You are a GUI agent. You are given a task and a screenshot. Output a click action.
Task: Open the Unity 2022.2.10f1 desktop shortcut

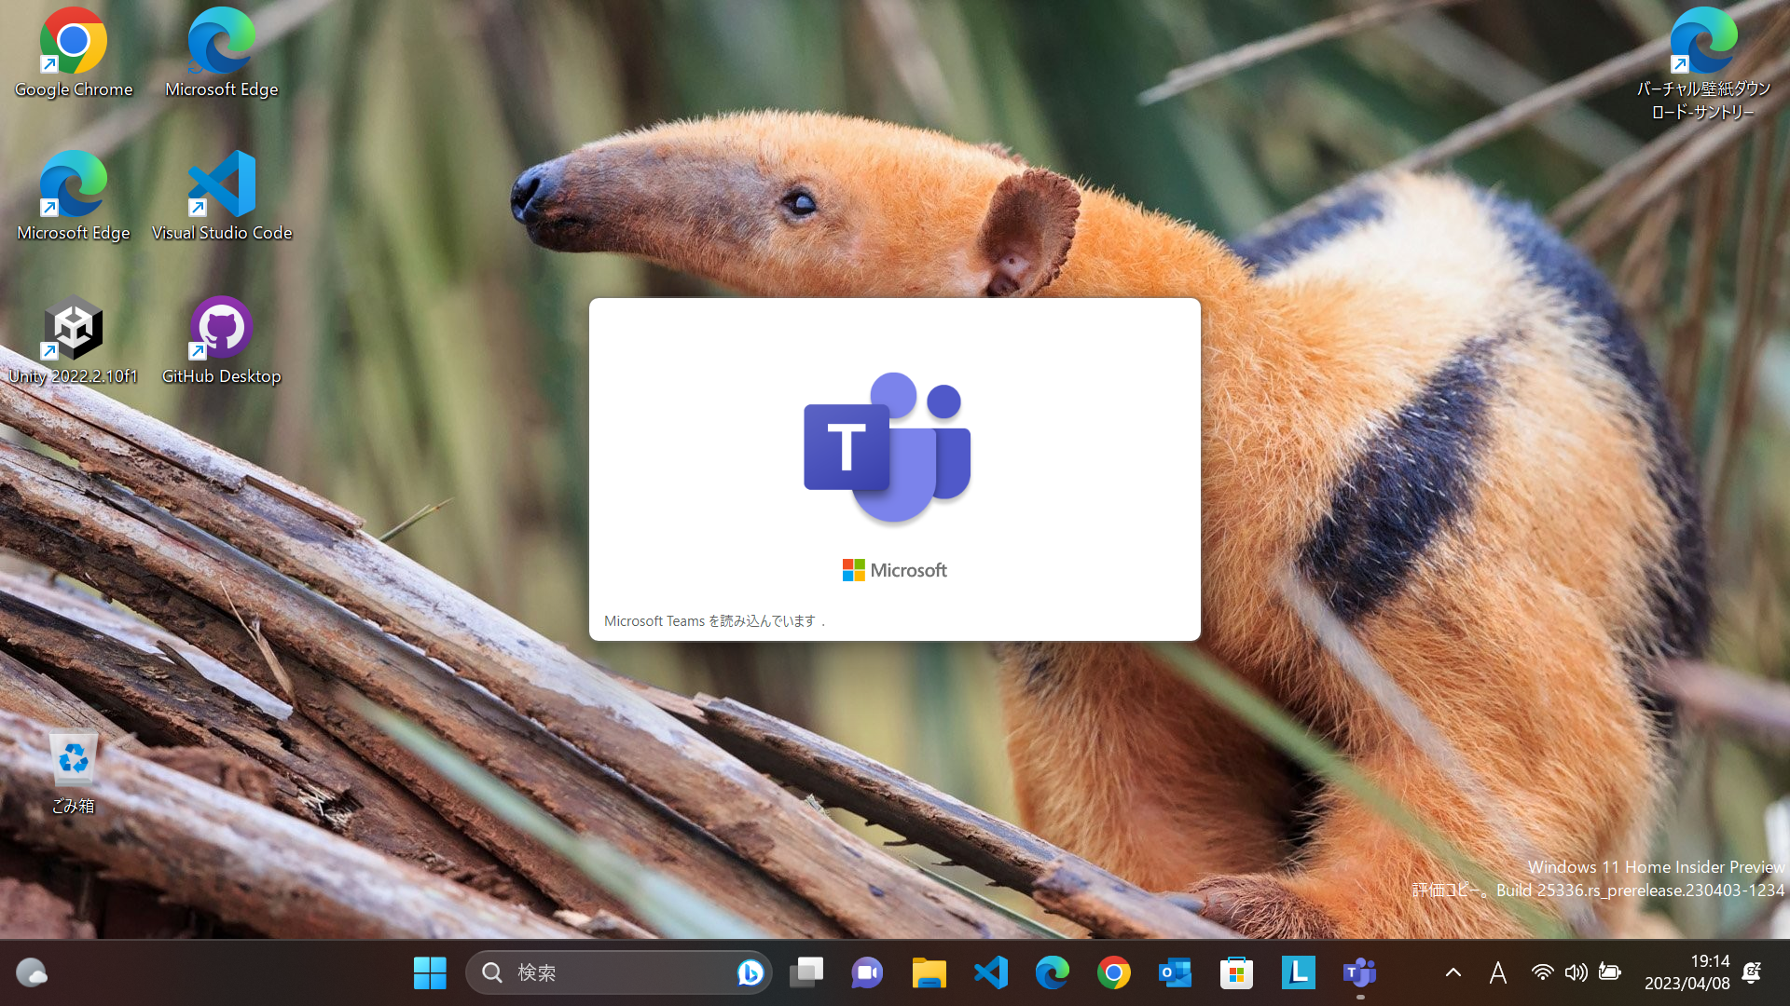tap(74, 340)
